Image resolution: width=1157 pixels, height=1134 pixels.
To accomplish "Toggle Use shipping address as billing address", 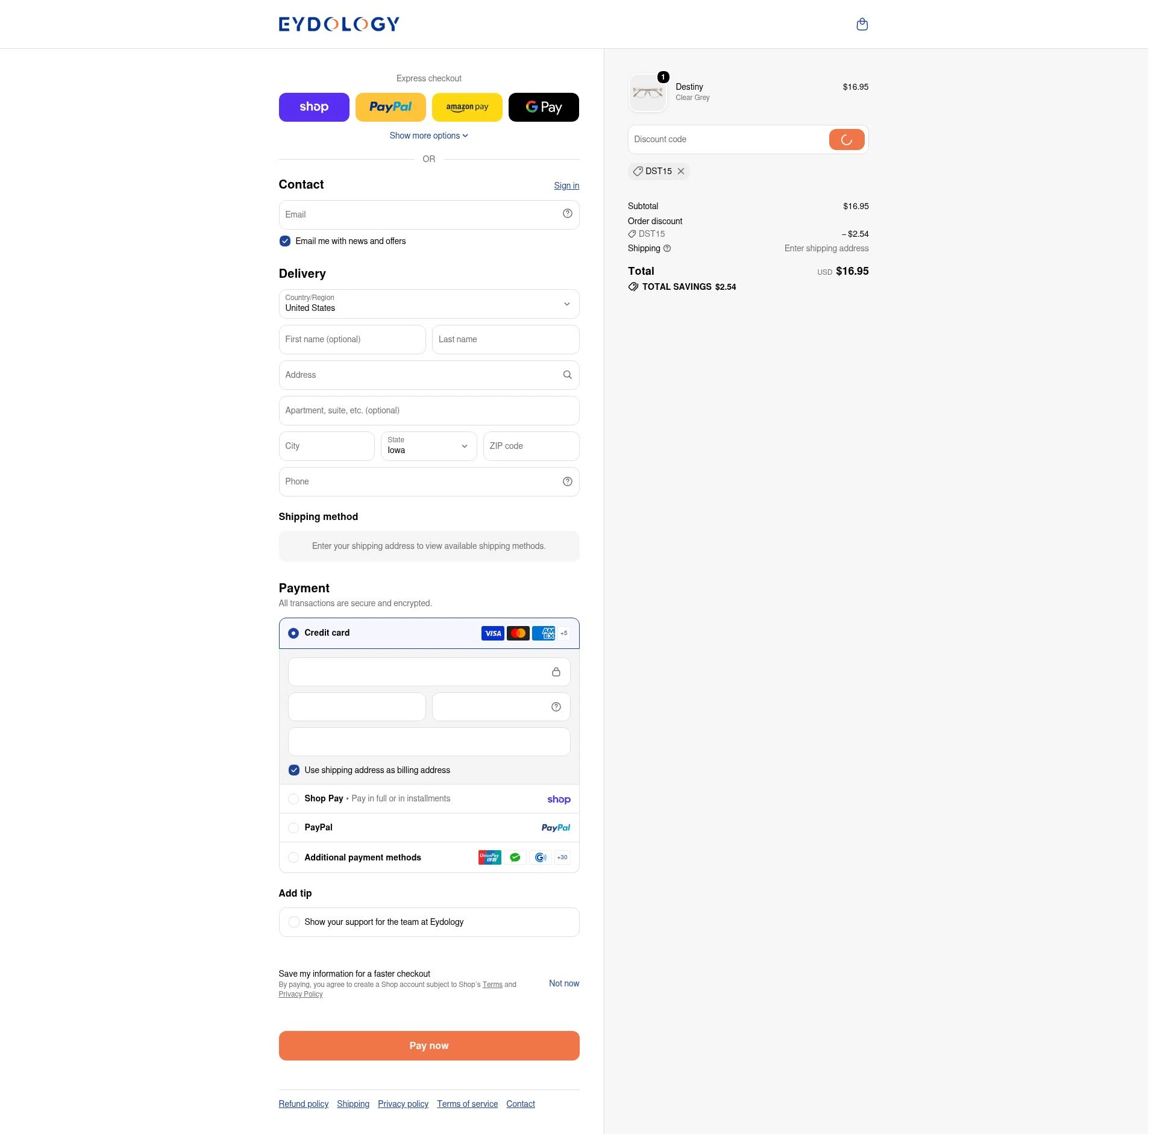I will [294, 770].
